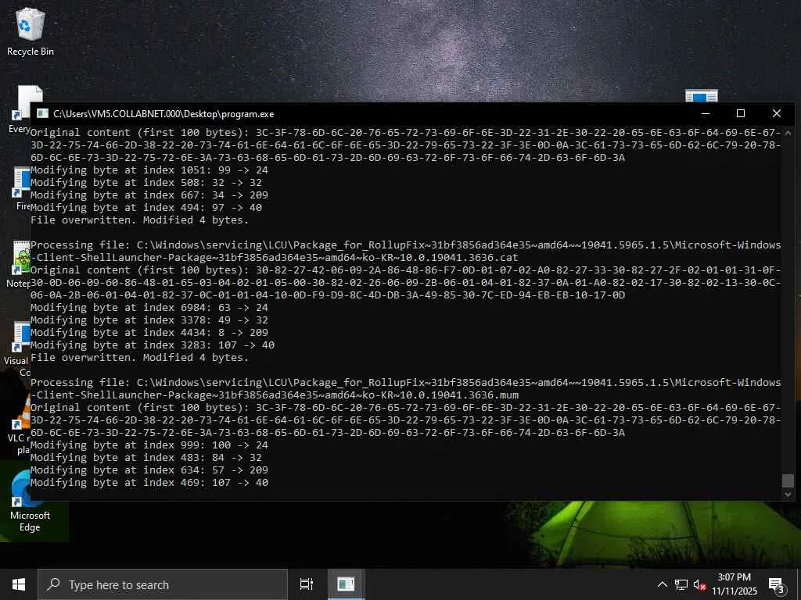This screenshot has height=600, width=801.
Task: Click line 'Modifying byte at index 6984'
Action: (149, 307)
